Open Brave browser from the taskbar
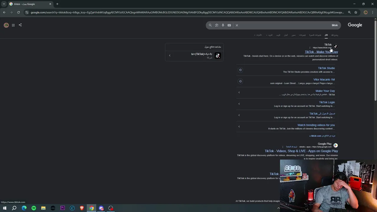 pyautogui.click(x=82, y=208)
